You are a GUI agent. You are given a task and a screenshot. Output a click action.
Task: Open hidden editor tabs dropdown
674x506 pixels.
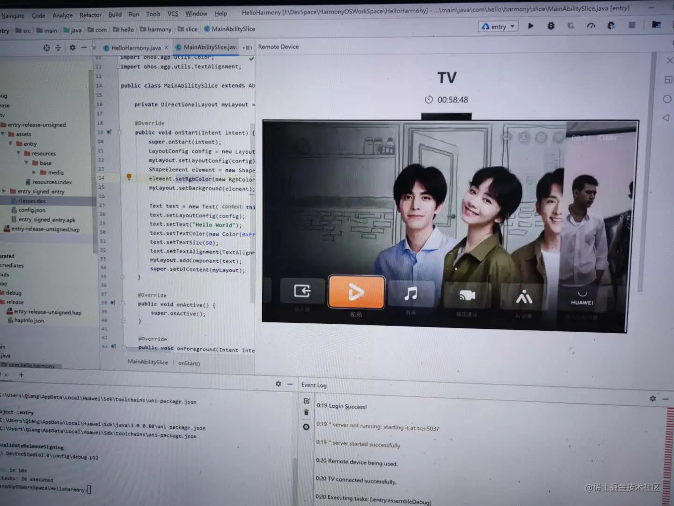(248, 47)
